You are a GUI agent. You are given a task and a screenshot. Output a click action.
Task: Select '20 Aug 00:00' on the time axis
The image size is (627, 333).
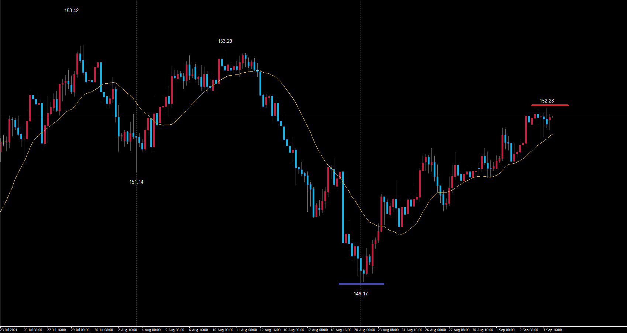click(365, 330)
